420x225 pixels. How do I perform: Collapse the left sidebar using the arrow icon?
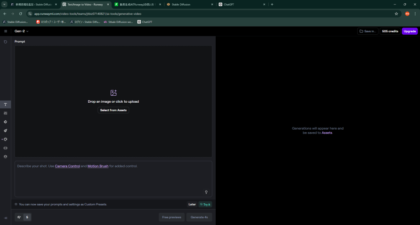coord(5,218)
